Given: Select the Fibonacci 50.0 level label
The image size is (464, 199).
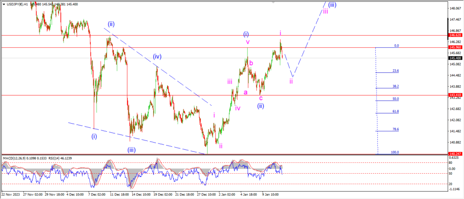Looking at the screenshot, I should click(395, 98).
